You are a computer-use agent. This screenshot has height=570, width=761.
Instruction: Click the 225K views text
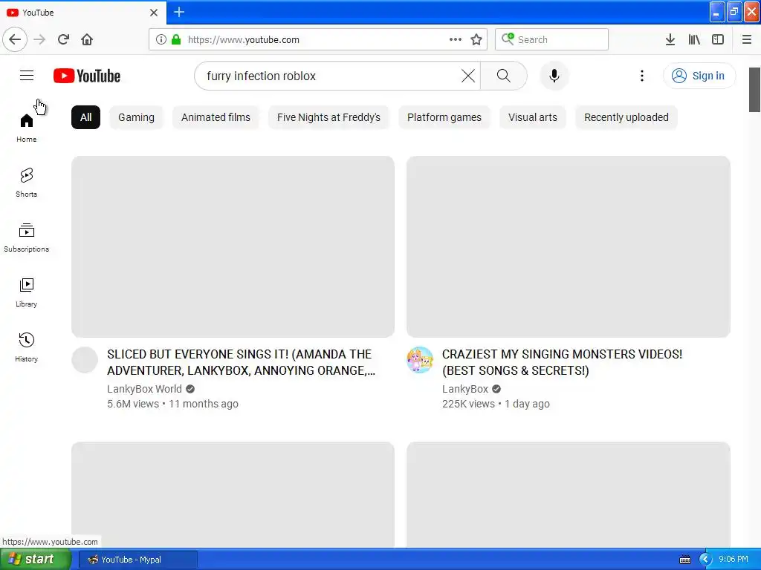[468, 404]
